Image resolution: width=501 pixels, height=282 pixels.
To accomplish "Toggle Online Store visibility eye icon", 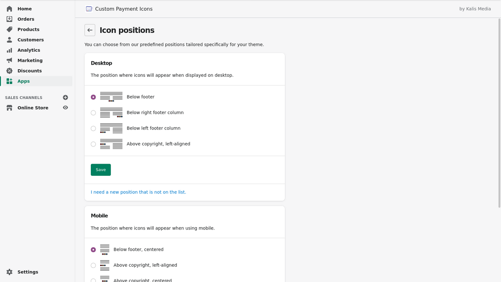I will pos(65,107).
